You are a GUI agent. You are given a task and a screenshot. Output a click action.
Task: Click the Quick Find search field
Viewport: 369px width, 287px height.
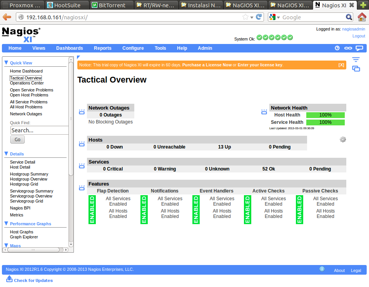coord(39,130)
